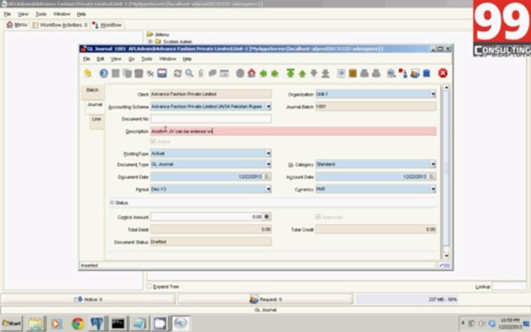Open the Find records magnifier icon
The image size is (531, 332).
click(189, 73)
